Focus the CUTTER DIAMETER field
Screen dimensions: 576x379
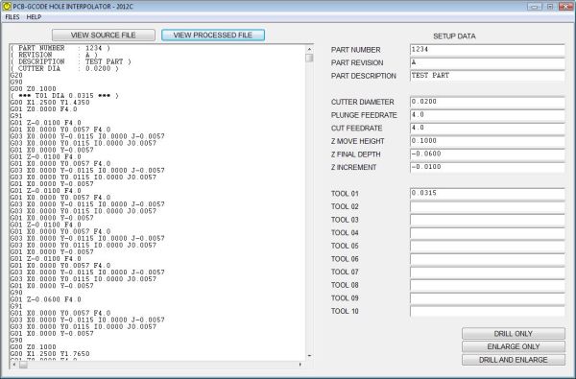(487, 102)
